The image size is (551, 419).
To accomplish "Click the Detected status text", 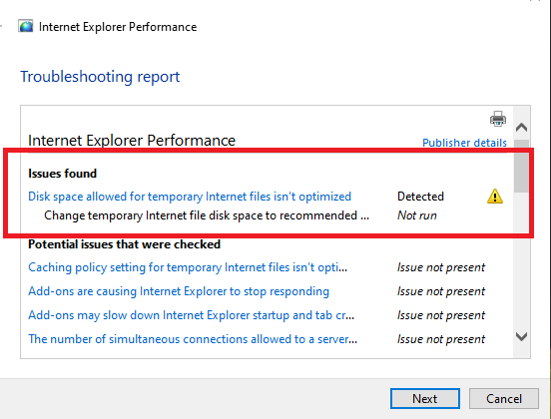I will pos(420,197).
